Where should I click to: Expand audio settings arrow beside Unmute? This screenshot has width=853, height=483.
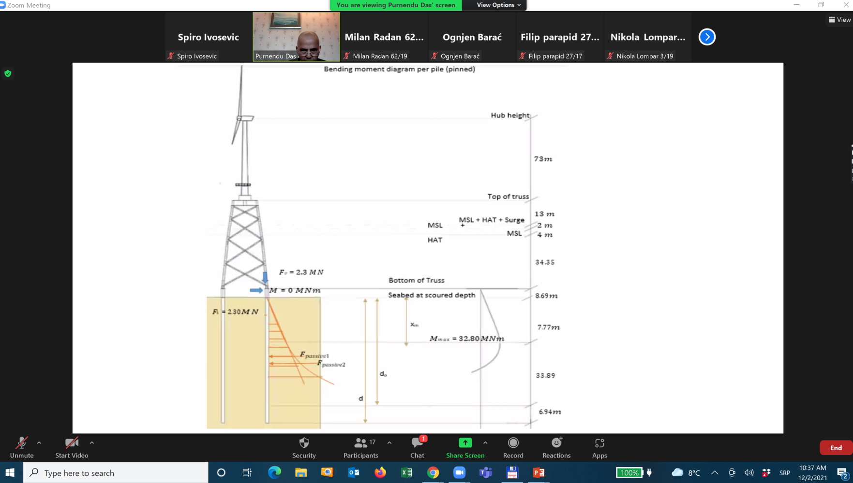pyautogui.click(x=39, y=442)
